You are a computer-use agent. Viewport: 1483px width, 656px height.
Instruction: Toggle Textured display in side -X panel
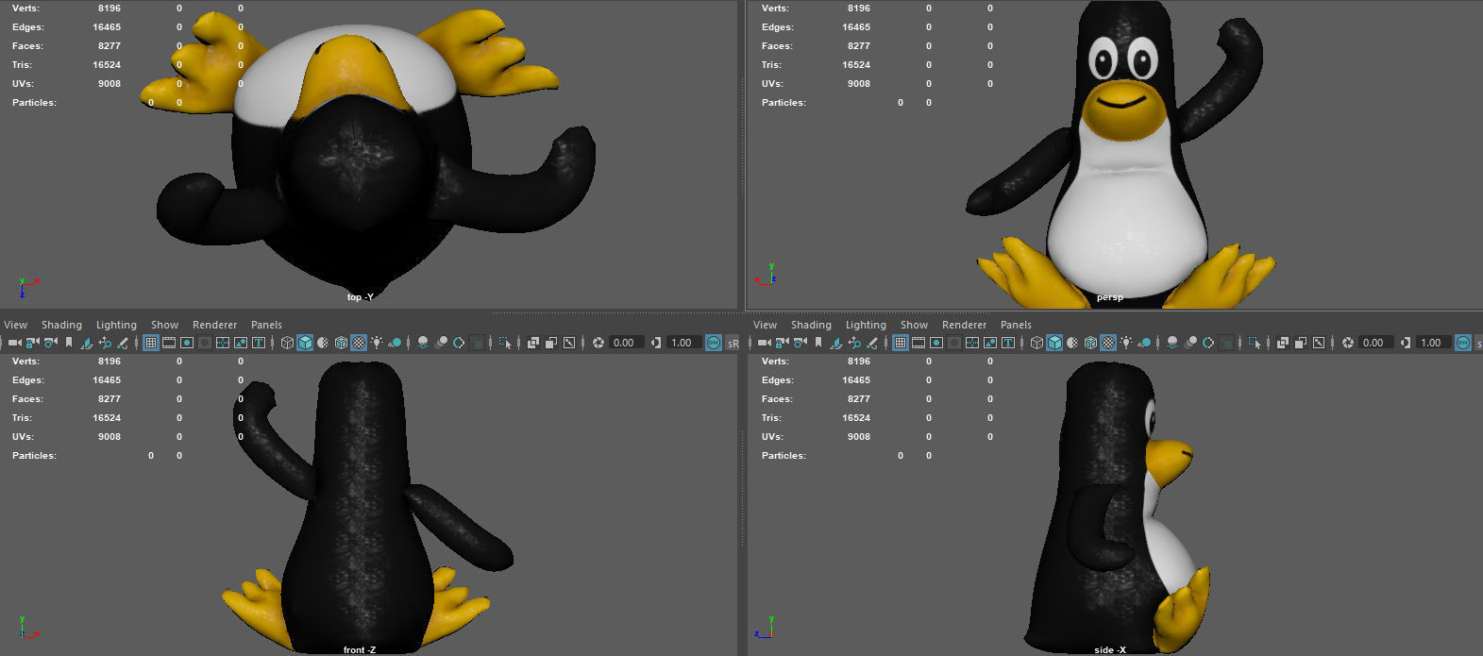1108,343
